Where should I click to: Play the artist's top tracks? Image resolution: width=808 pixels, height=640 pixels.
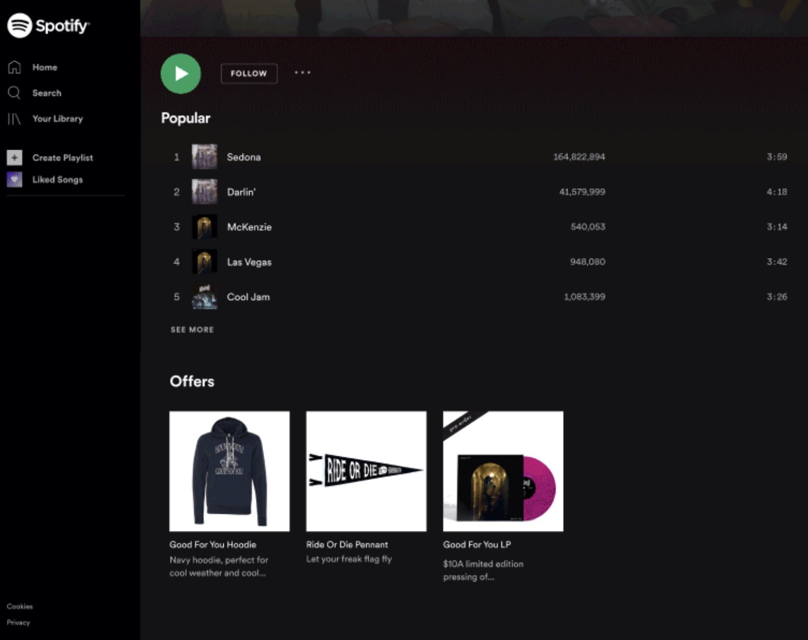(x=180, y=74)
